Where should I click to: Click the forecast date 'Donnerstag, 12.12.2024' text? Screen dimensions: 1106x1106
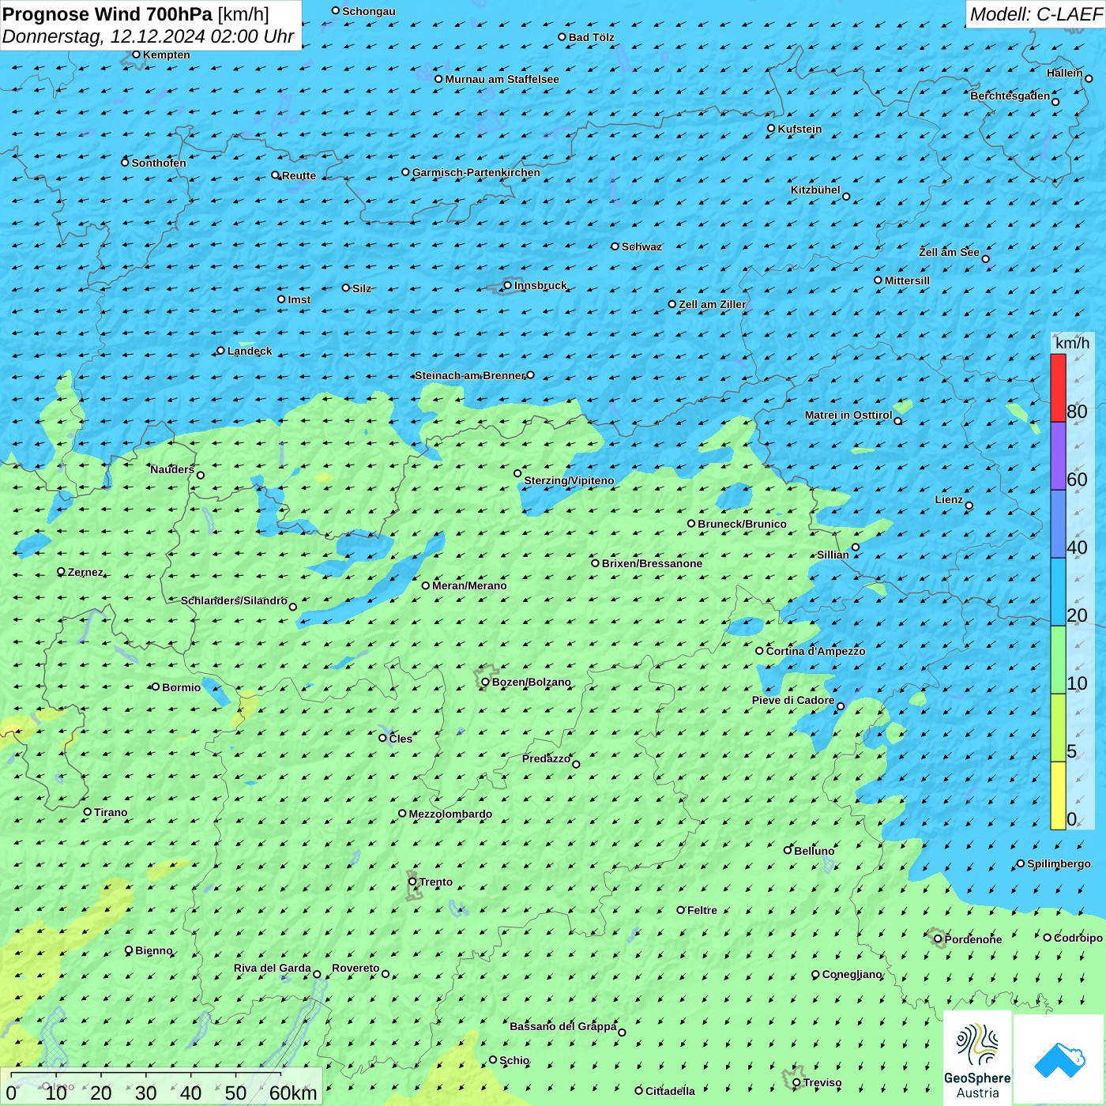104,37
